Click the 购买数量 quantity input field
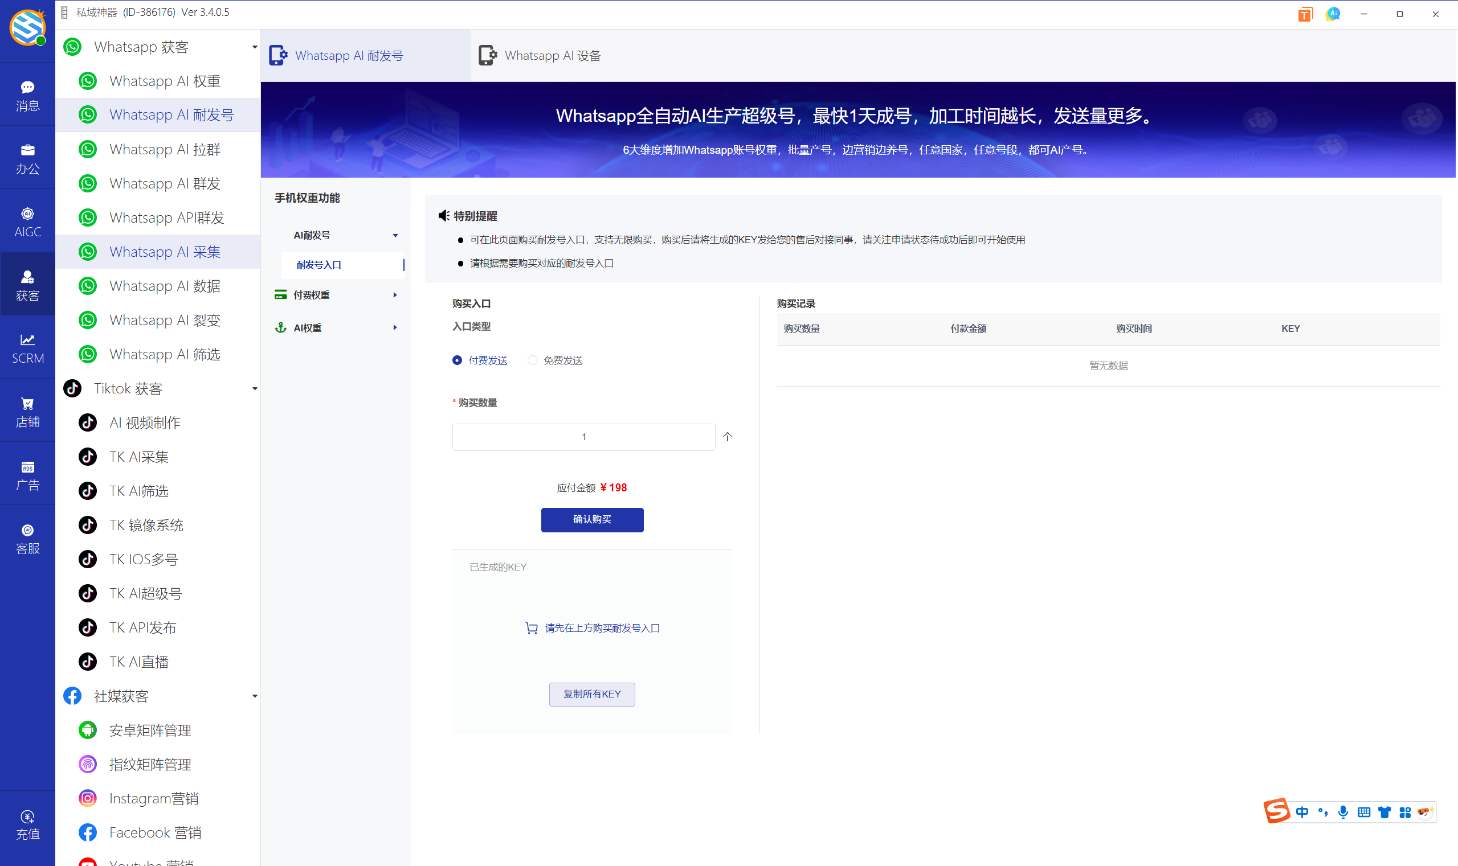 pyautogui.click(x=583, y=437)
